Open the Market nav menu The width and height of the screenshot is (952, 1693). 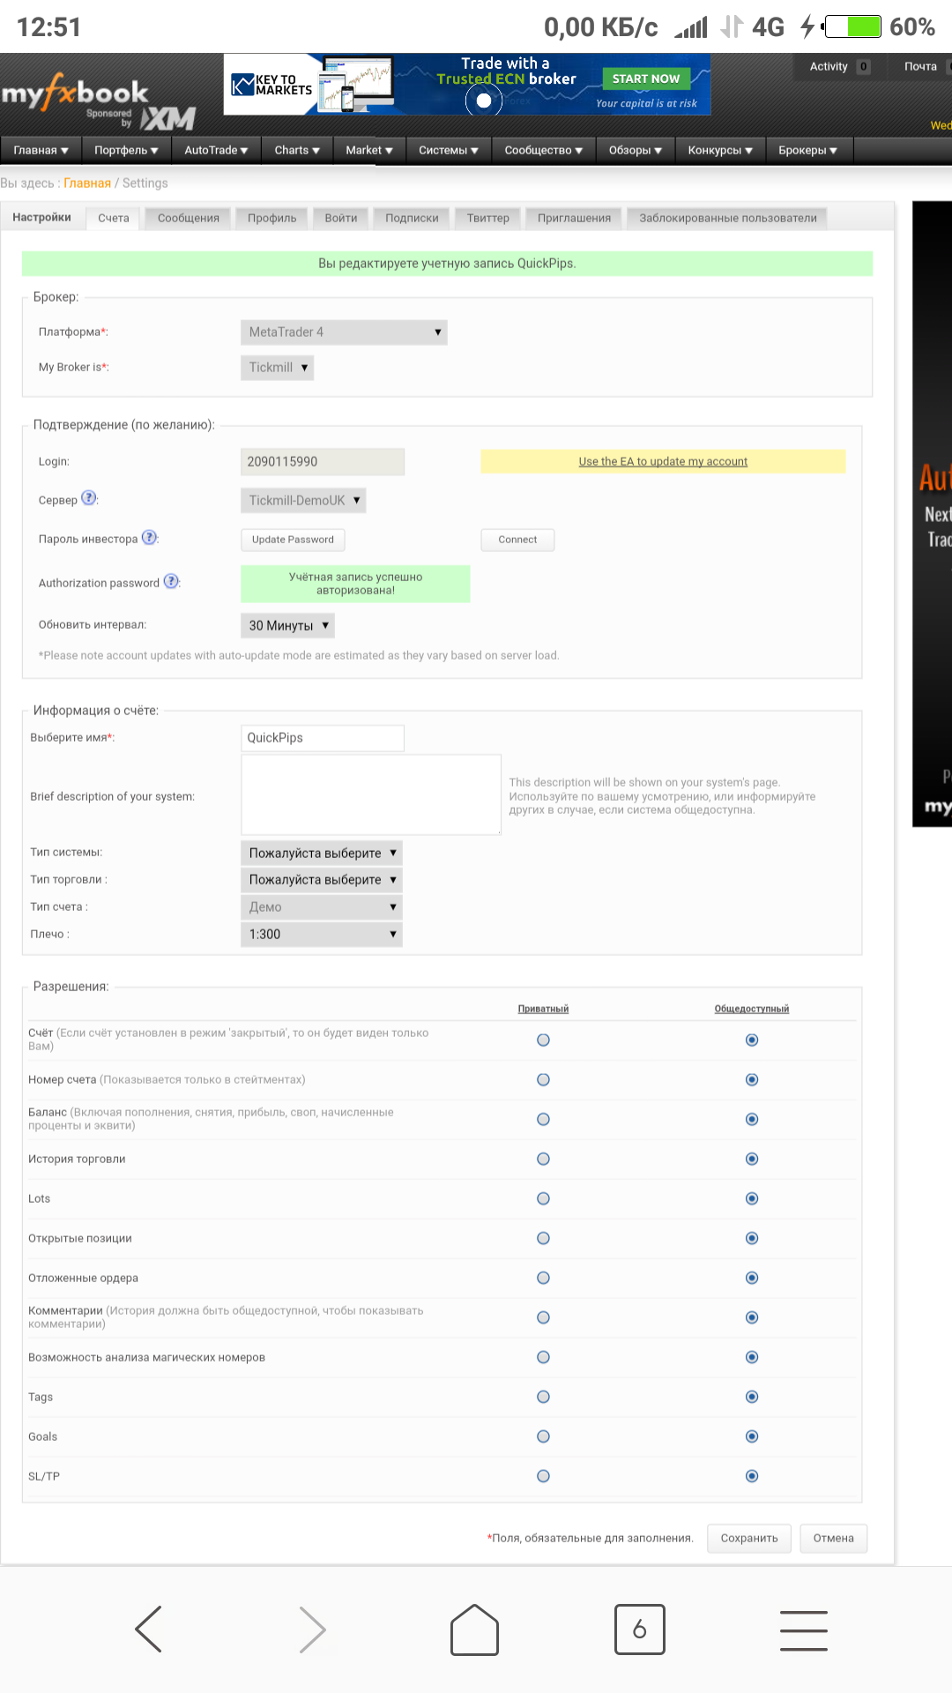coord(369,150)
